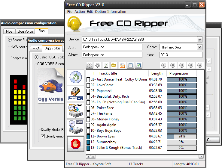Viewport: 222px width, 168px height.
Task: Toggle checkbox for 02- LoveGame track
Action: [88, 85]
